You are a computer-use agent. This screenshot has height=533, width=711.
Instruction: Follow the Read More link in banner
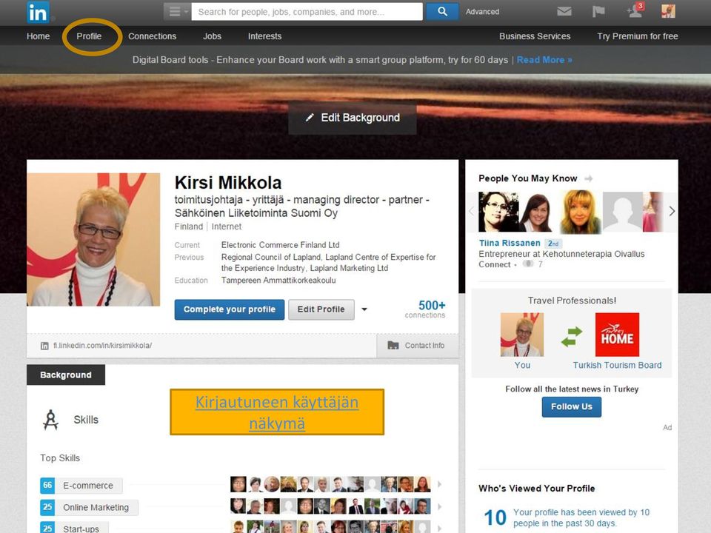(x=544, y=60)
